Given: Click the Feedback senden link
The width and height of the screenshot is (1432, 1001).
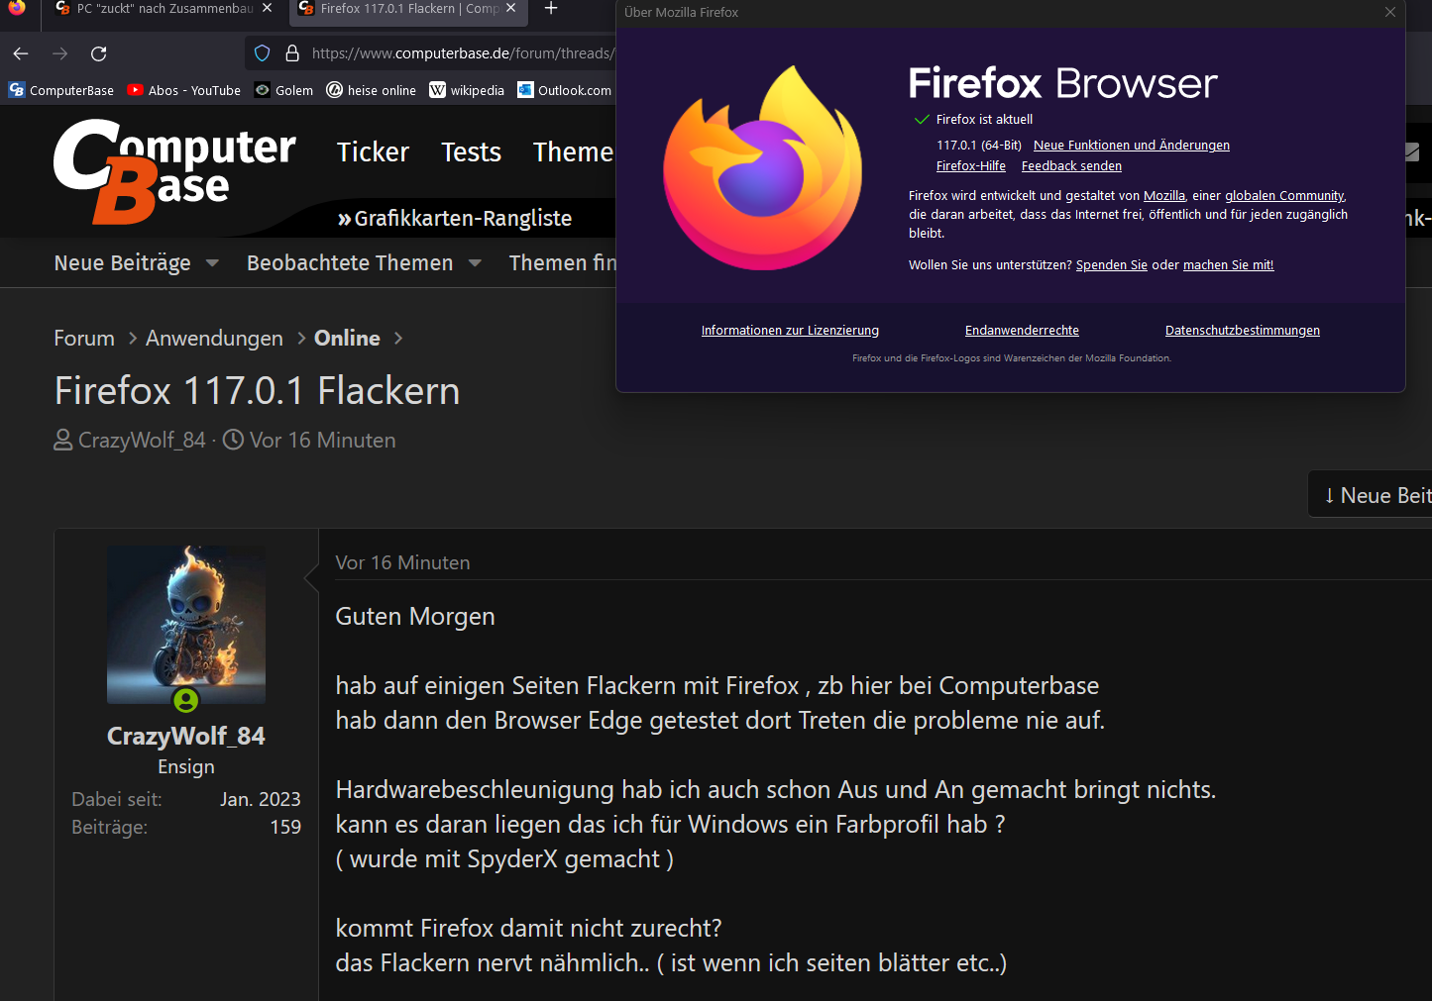Looking at the screenshot, I should point(1071,165).
